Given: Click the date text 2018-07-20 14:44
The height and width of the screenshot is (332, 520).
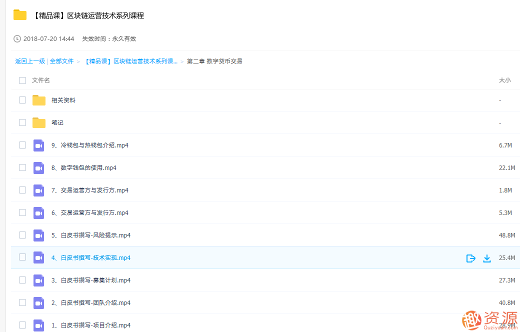Looking at the screenshot, I should pyautogui.click(x=49, y=39).
